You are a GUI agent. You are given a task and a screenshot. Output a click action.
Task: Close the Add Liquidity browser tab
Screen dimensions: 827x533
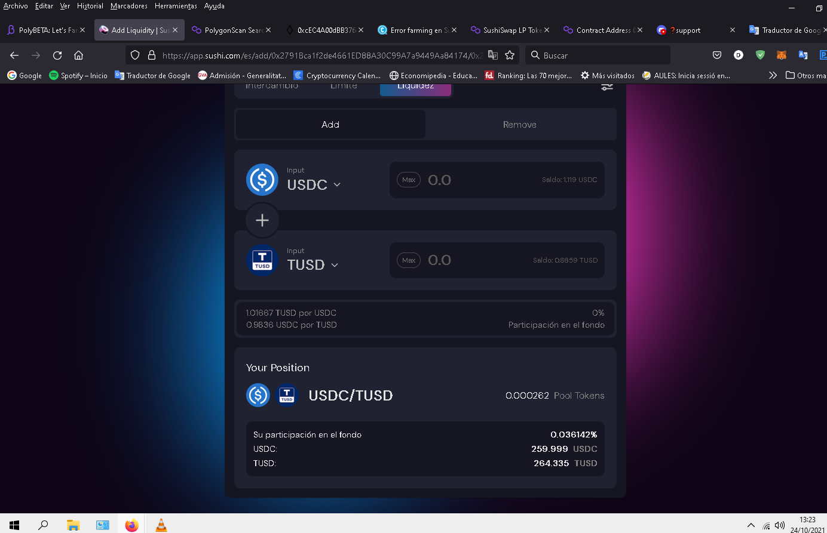point(175,30)
